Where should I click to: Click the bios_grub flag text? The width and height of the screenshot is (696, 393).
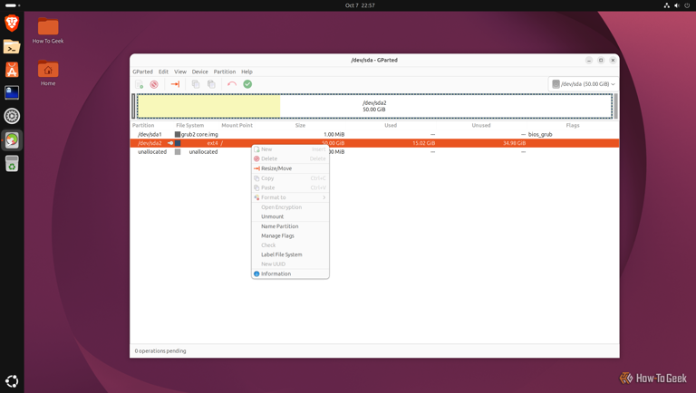(x=540, y=134)
